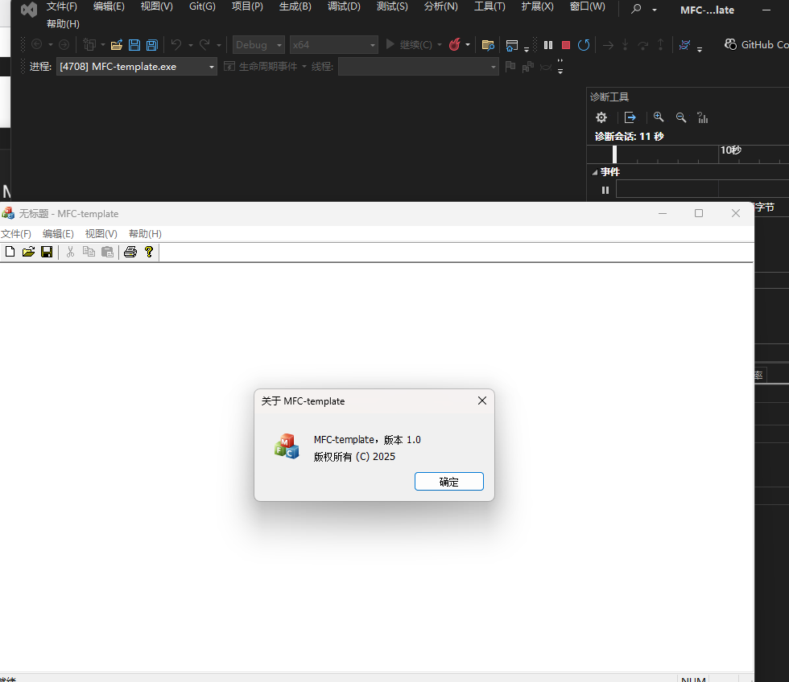Save the document with the floppy disk icon
The width and height of the screenshot is (789, 682).
pyautogui.click(x=47, y=252)
